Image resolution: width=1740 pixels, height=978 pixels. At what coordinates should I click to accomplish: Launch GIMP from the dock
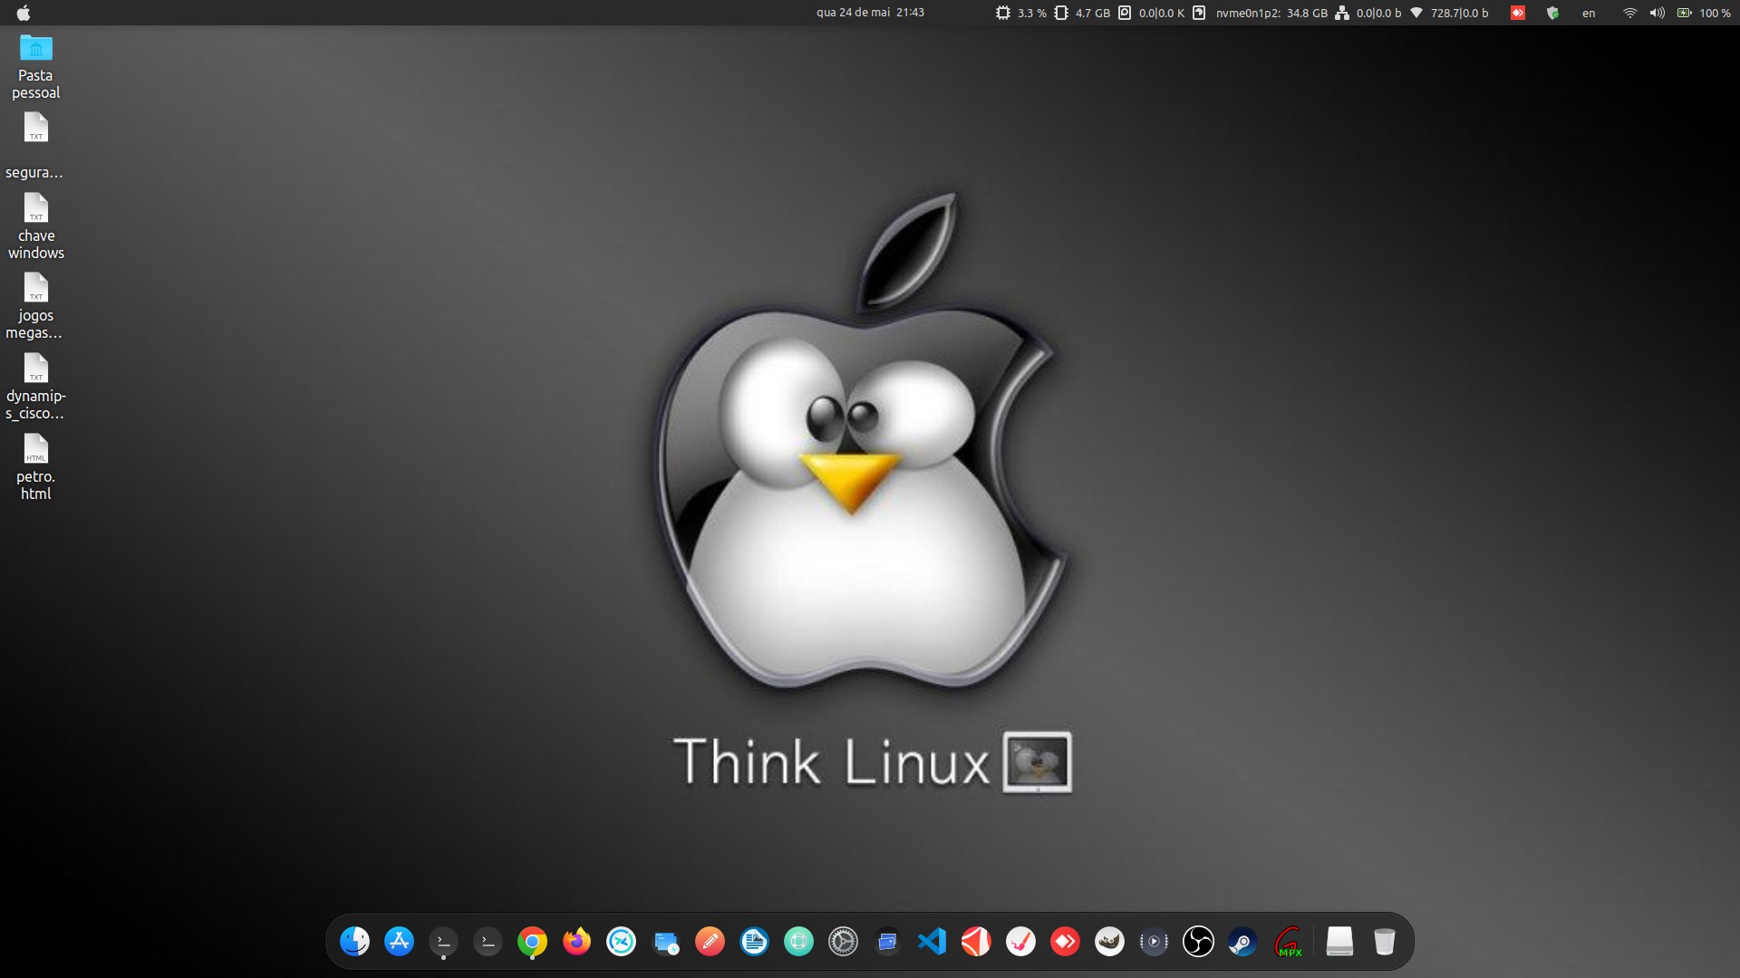tap(1109, 942)
